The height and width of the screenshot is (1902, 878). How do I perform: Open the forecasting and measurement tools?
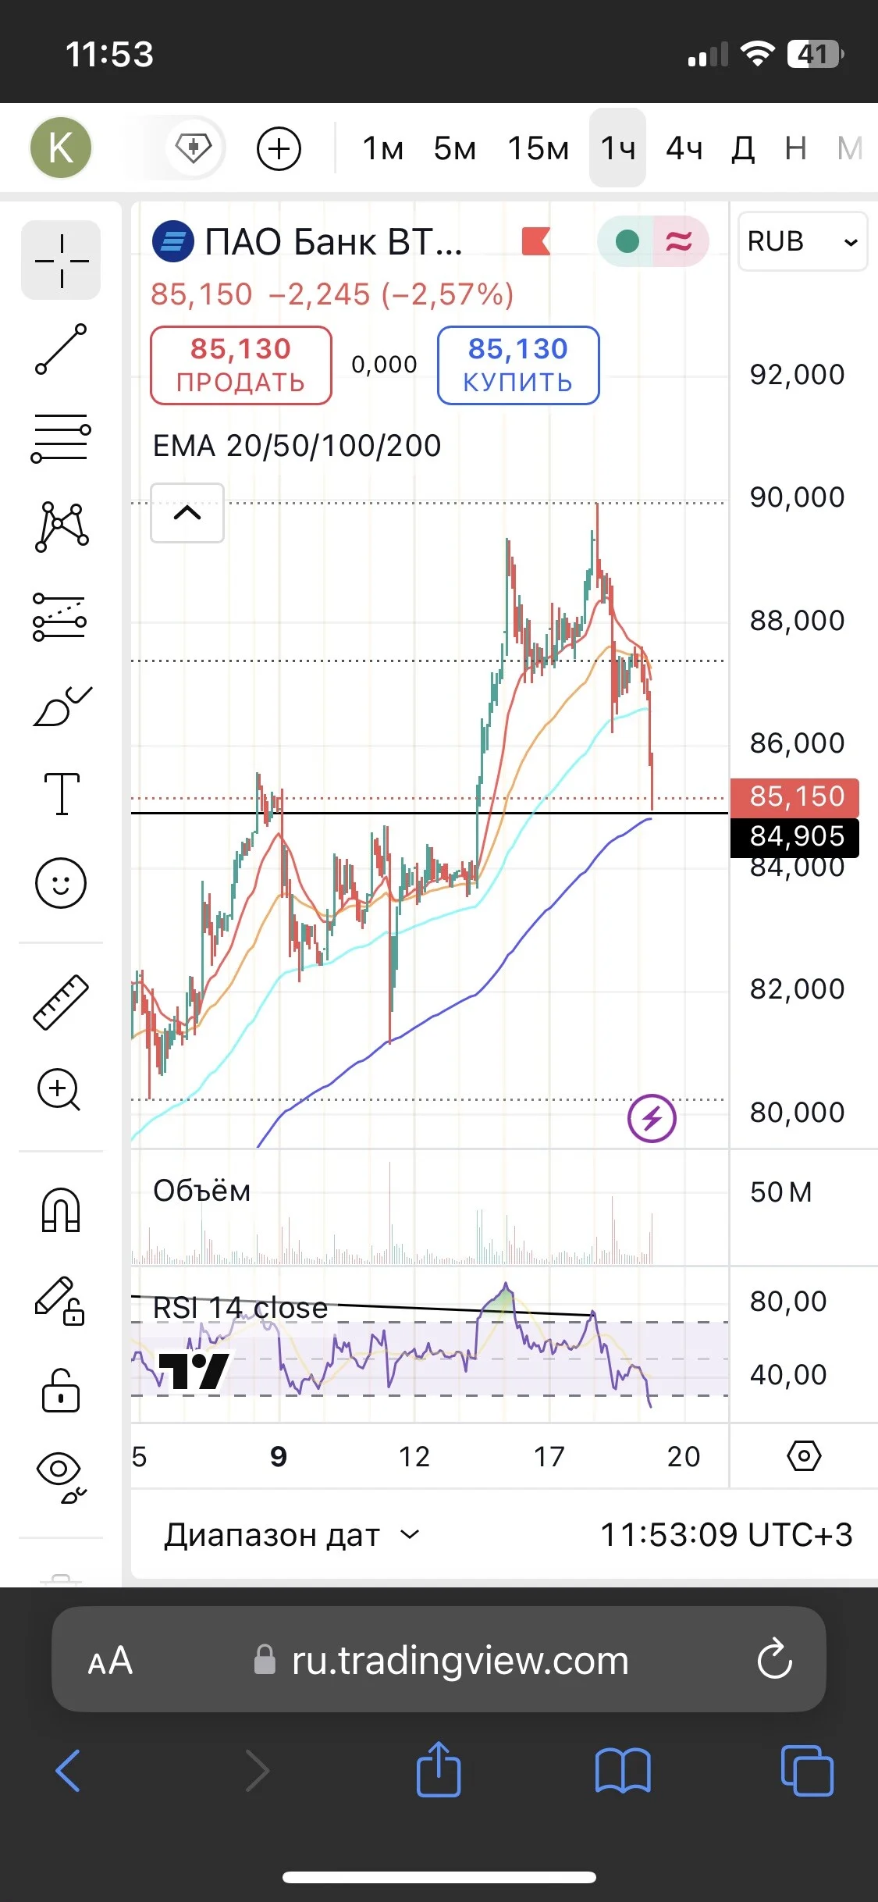(x=61, y=617)
